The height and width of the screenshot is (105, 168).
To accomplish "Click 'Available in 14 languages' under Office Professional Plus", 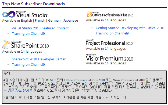I will (106, 20).
